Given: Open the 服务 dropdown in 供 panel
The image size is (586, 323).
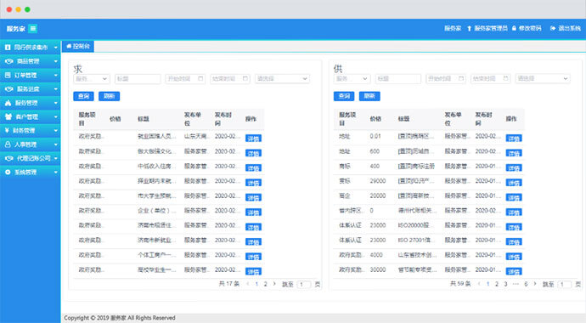Looking at the screenshot, I should (352, 79).
